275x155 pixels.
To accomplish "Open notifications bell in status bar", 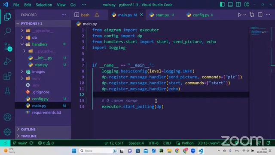I will (x=268, y=143).
